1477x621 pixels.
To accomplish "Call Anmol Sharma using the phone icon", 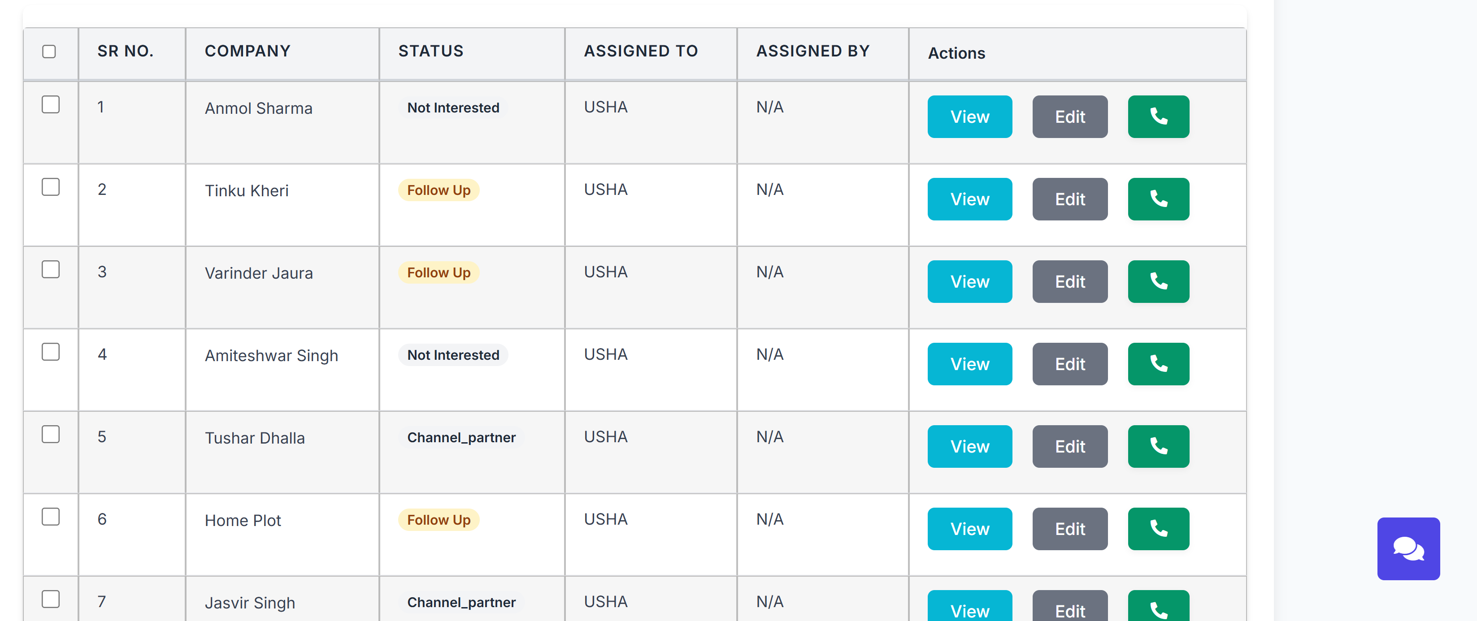I will coord(1158,116).
